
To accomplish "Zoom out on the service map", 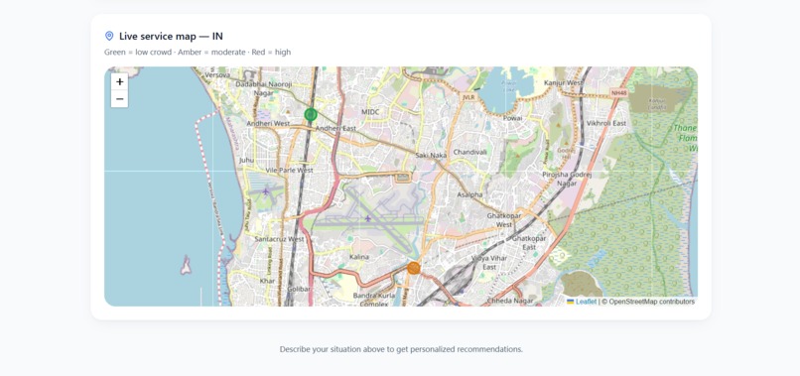I will [119, 99].
